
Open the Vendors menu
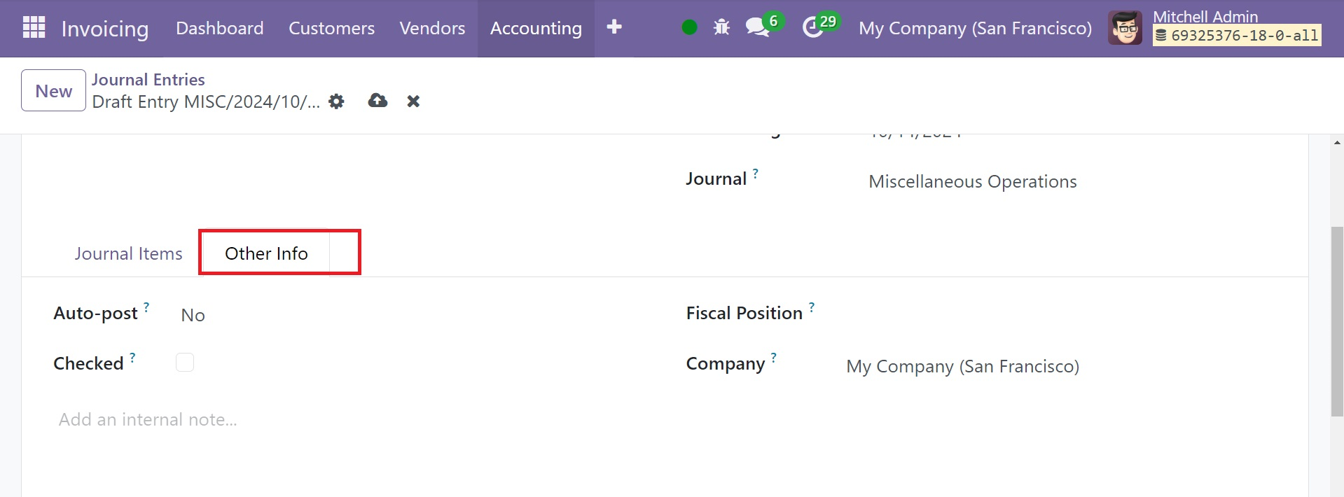coord(432,28)
